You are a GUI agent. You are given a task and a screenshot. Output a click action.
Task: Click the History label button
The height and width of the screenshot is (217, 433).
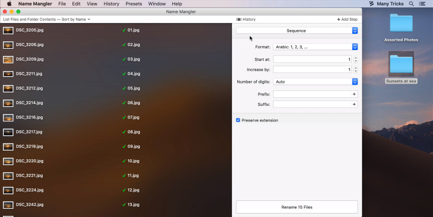click(249, 20)
